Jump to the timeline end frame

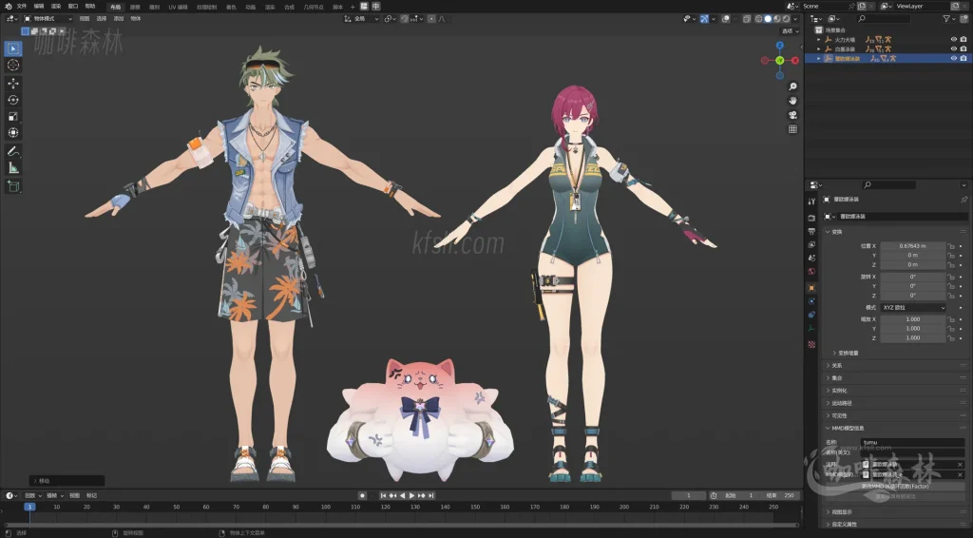[431, 495]
